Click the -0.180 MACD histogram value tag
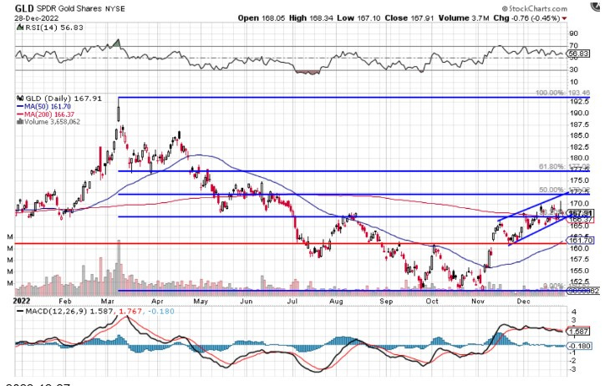The image size is (615, 386). pyautogui.click(x=580, y=346)
